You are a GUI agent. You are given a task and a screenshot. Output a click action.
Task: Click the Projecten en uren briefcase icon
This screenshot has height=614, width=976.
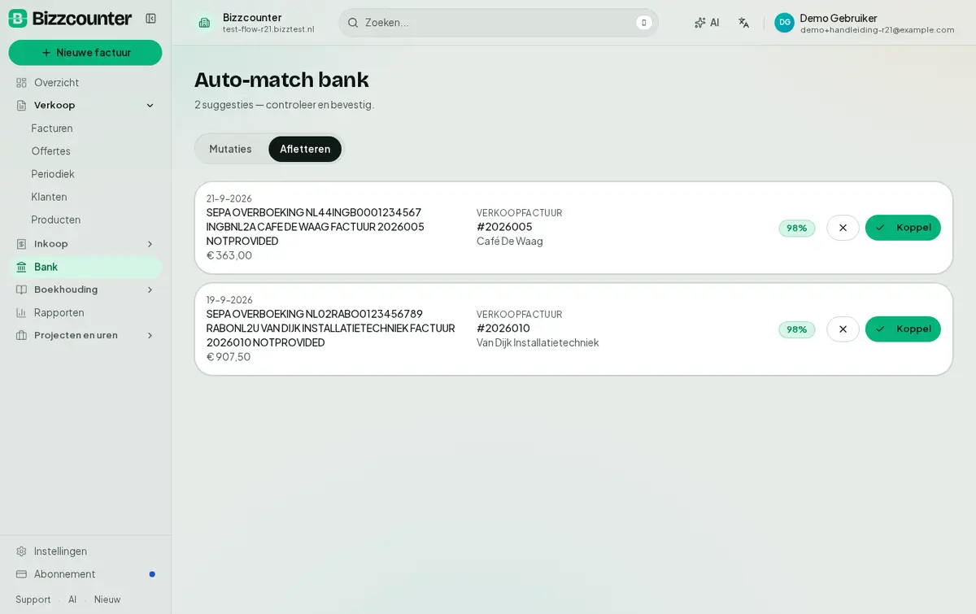(x=22, y=335)
